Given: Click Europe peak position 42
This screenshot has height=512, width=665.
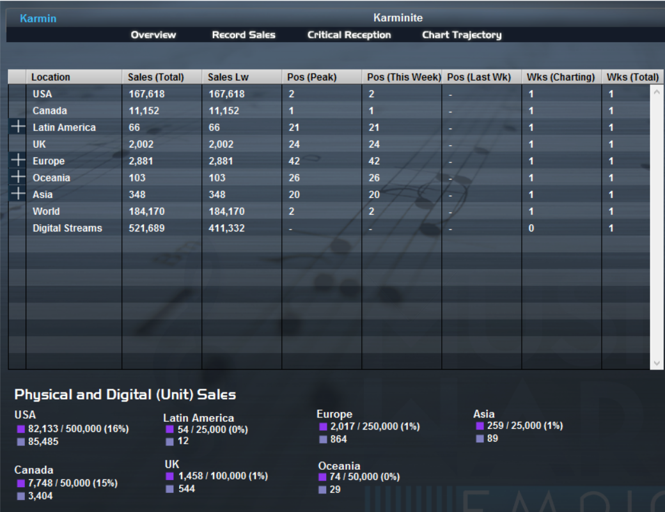Looking at the screenshot, I should 294,161.
